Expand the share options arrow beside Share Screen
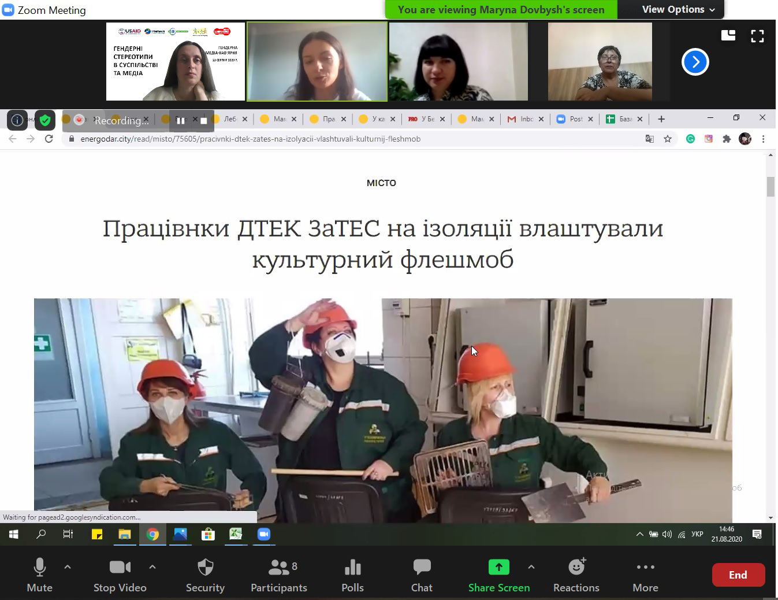The height and width of the screenshot is (600, 778). click(x=531, y=567)
